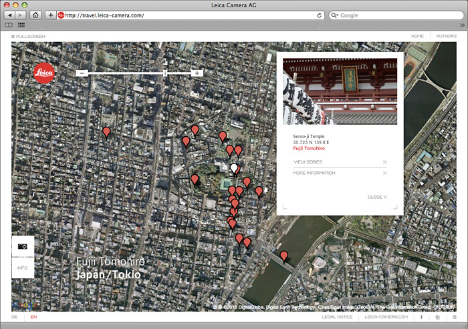Open the AUTHORS menu item

pos(446,36)
